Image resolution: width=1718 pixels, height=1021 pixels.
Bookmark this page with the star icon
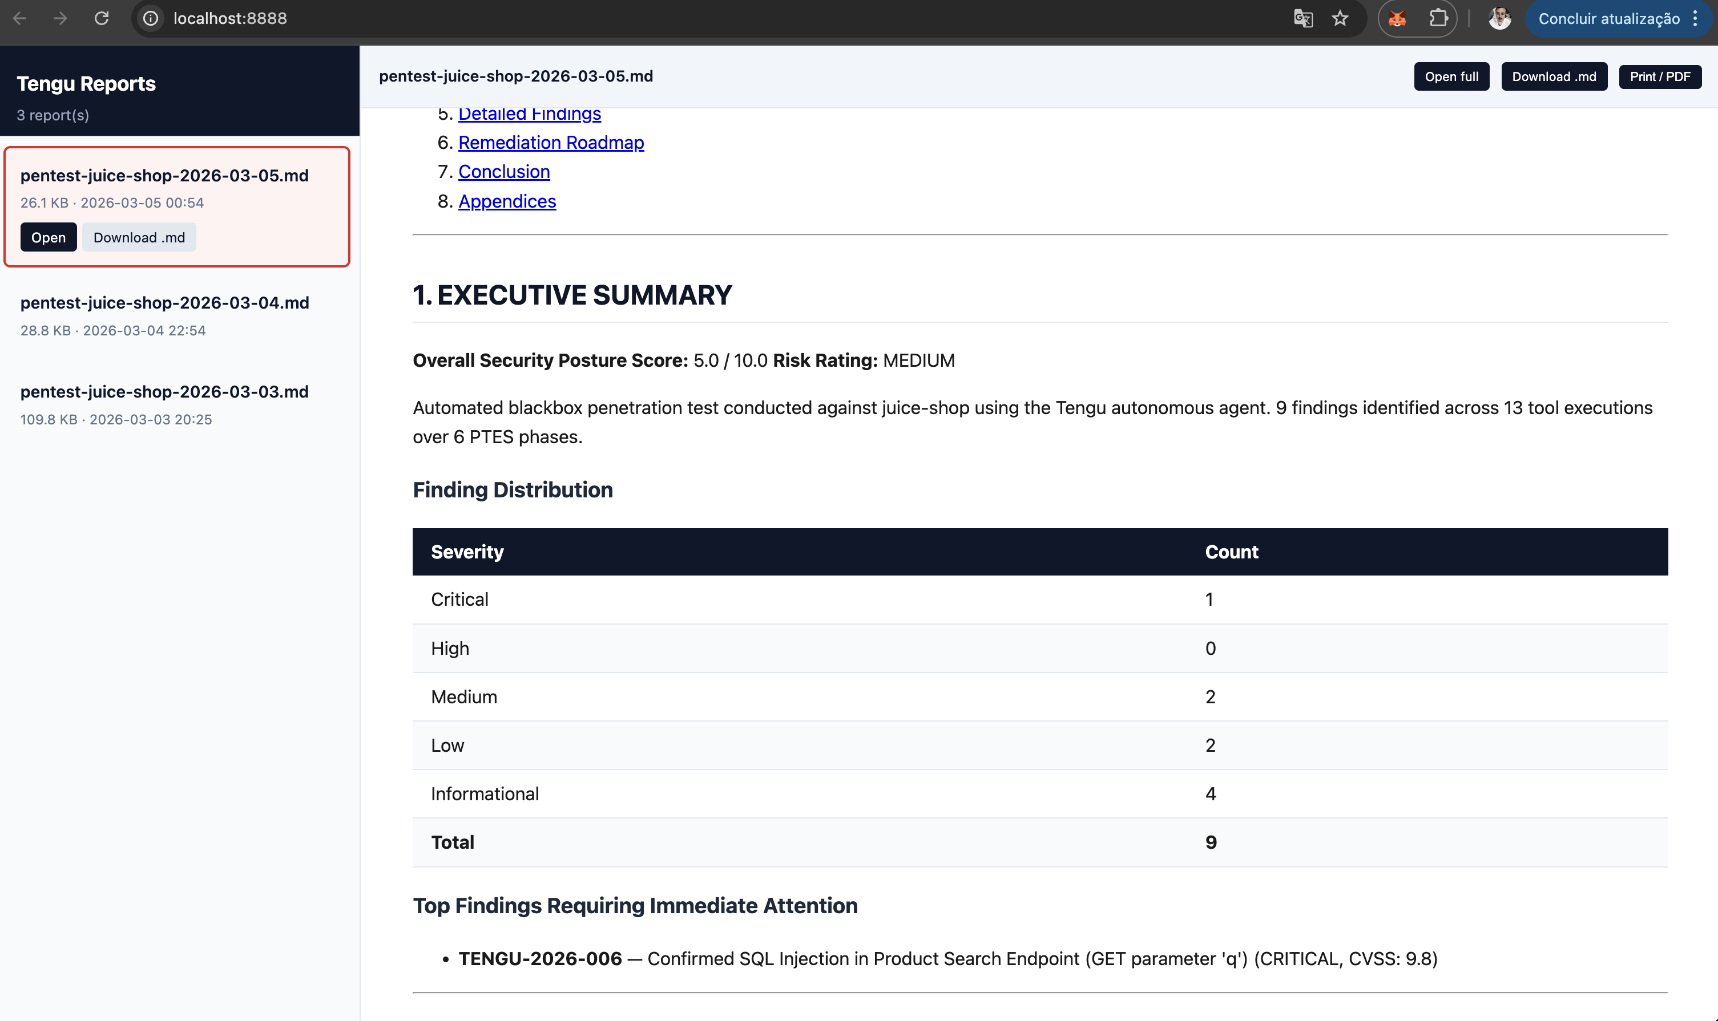coord(1340,19)
